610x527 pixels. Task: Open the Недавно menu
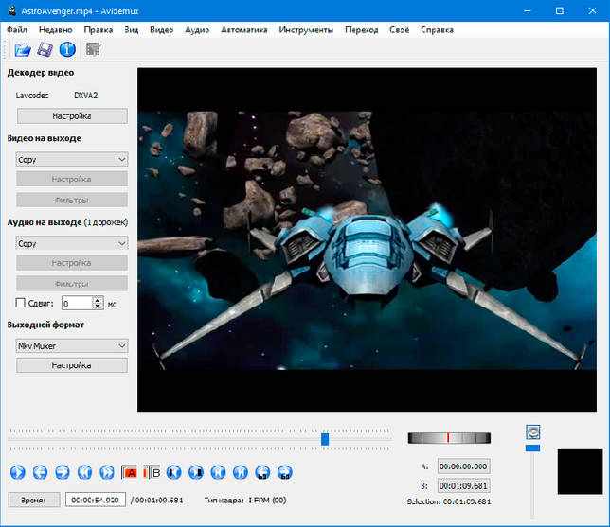point(56,30)
